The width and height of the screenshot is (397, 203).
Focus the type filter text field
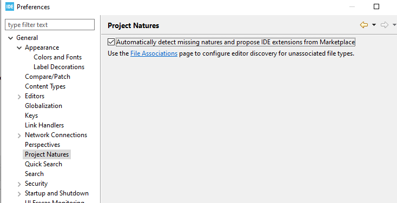50,25
